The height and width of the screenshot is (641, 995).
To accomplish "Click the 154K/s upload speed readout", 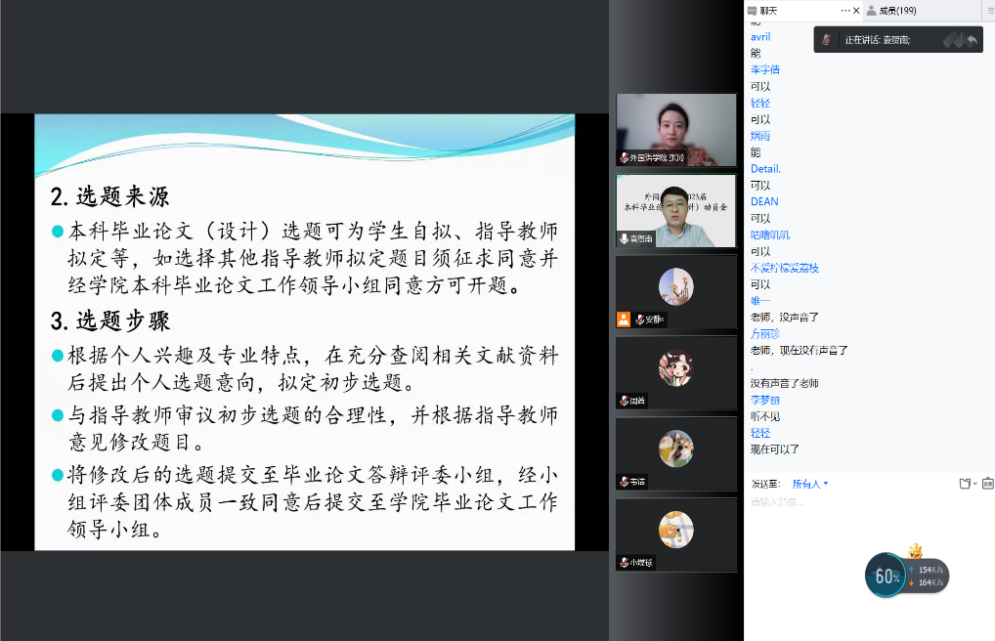I will pos(927,570).
